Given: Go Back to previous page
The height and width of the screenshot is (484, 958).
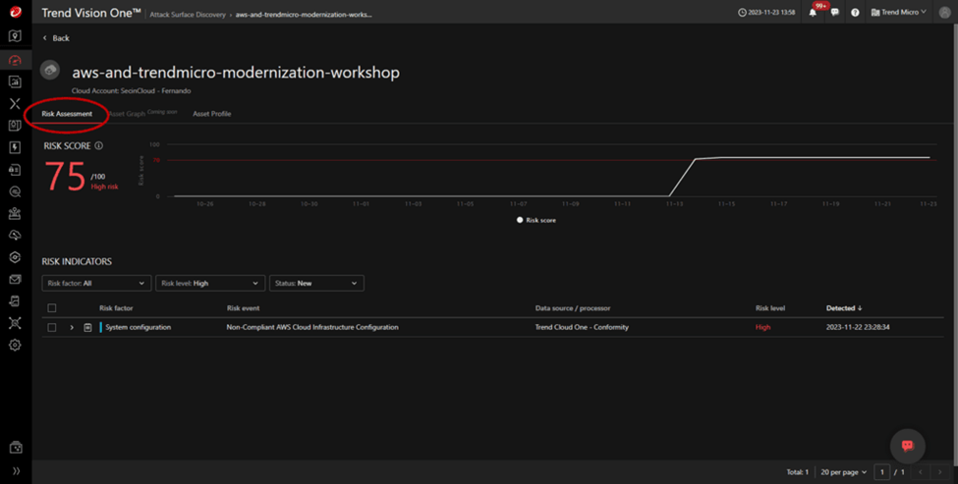Looking at the screenshot, I should pyautogui.click(x=56, y=38).
